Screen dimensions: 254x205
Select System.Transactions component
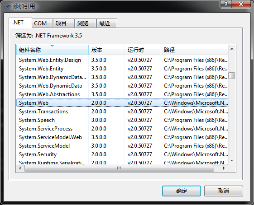click(x=122, y=112)
